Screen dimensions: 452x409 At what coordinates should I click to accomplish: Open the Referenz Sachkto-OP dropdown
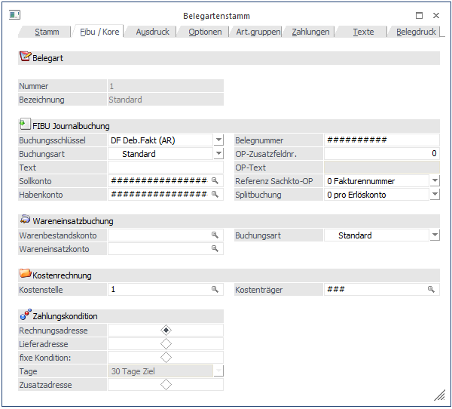click(x=435, y=181)
